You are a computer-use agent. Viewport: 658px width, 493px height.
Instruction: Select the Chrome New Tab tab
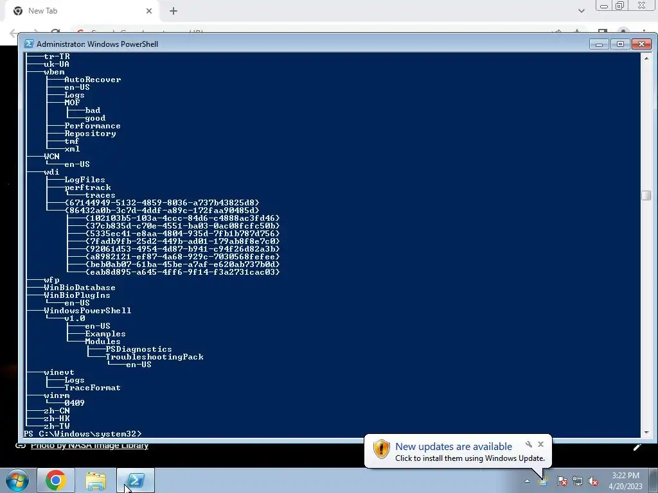point(82,11)
